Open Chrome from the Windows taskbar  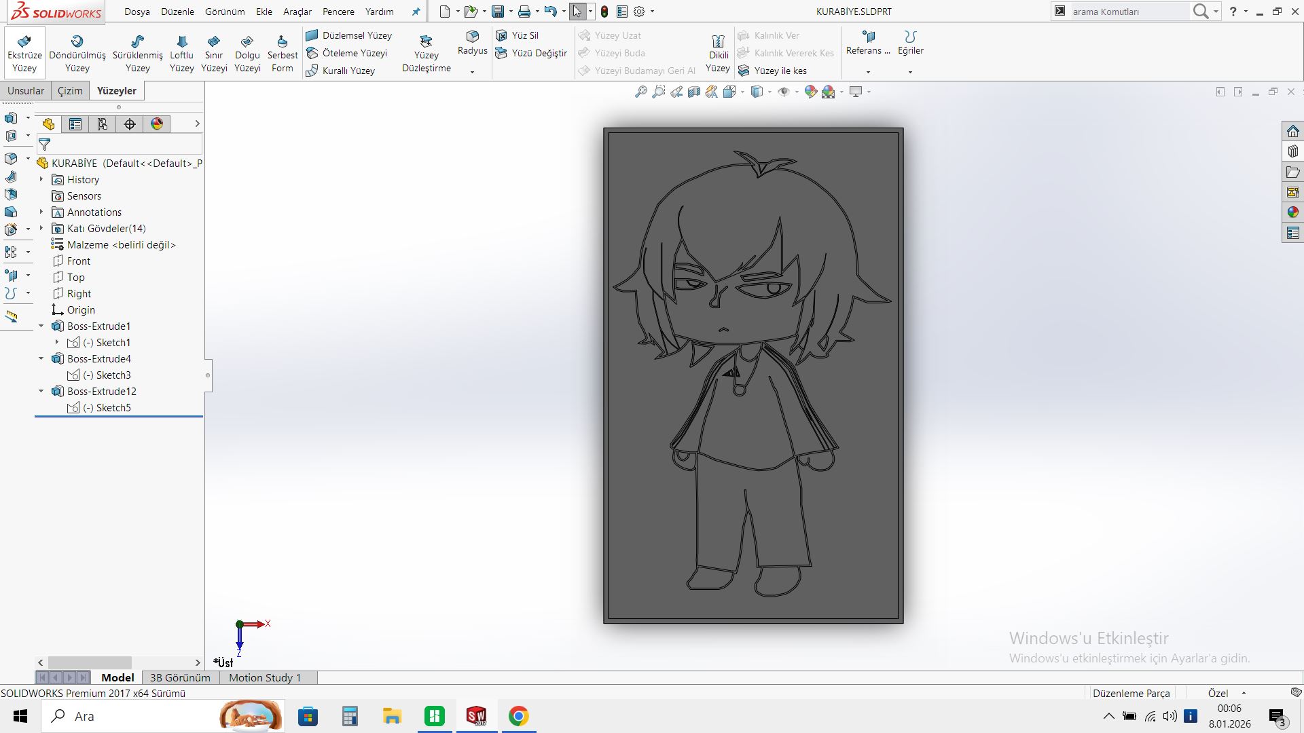(x=518, y=716)
